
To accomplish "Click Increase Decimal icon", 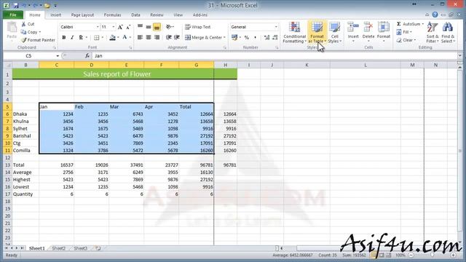I will point(266,37).
